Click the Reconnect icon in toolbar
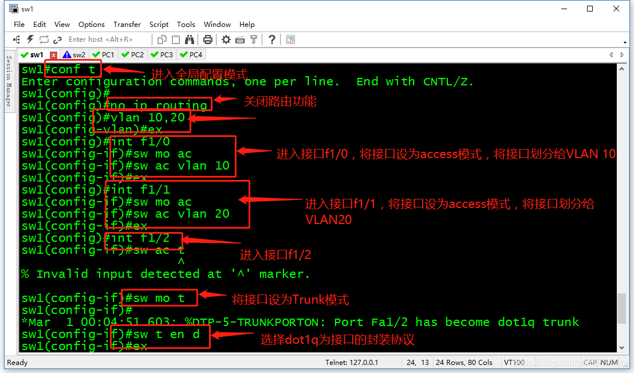The width and height of the screenshot is (634, 373). tap(44, 39)
